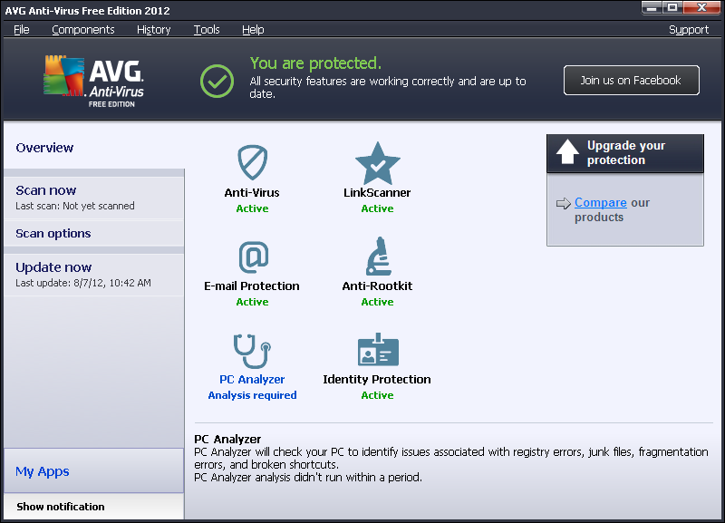Screen dimensions: 725x523
Task: Open Scan options in the sidebar
Action: 53,234
